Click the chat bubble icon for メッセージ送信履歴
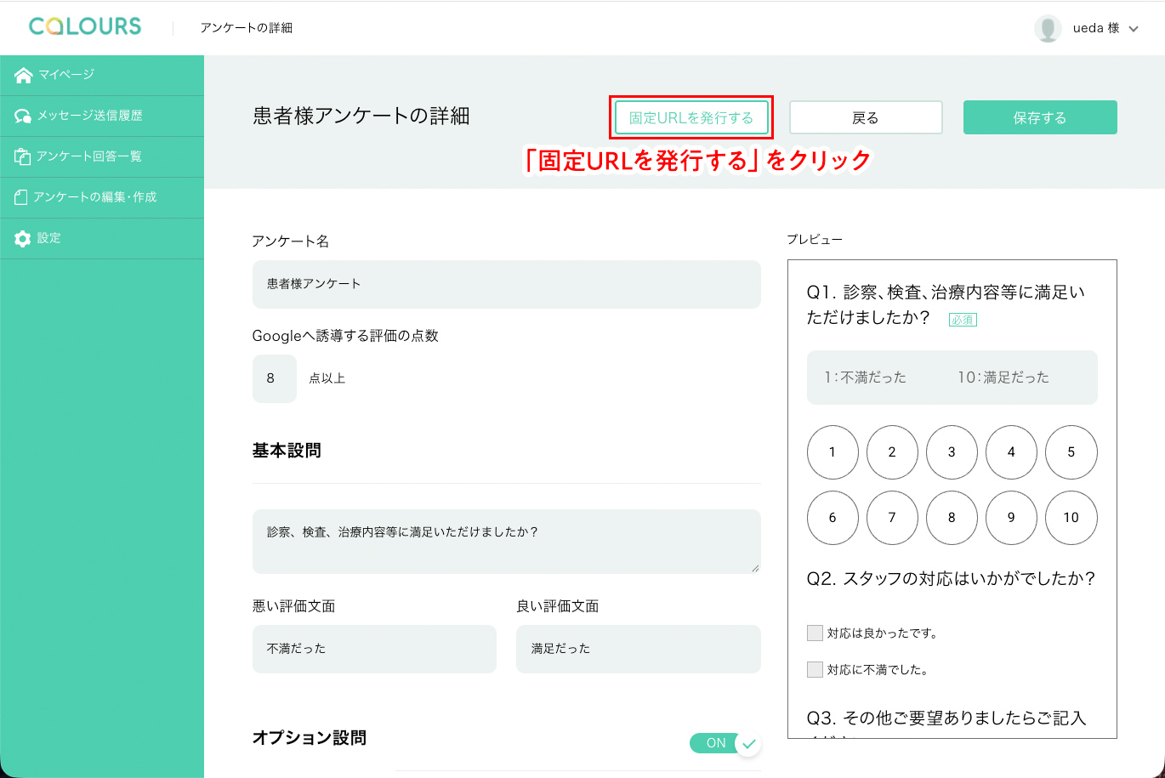Screen dimensions: 1165x778 pos(23,116)
